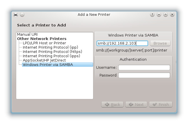
Task: Choose LPD/LPR Host or Printer
Action: pos(44,43)
